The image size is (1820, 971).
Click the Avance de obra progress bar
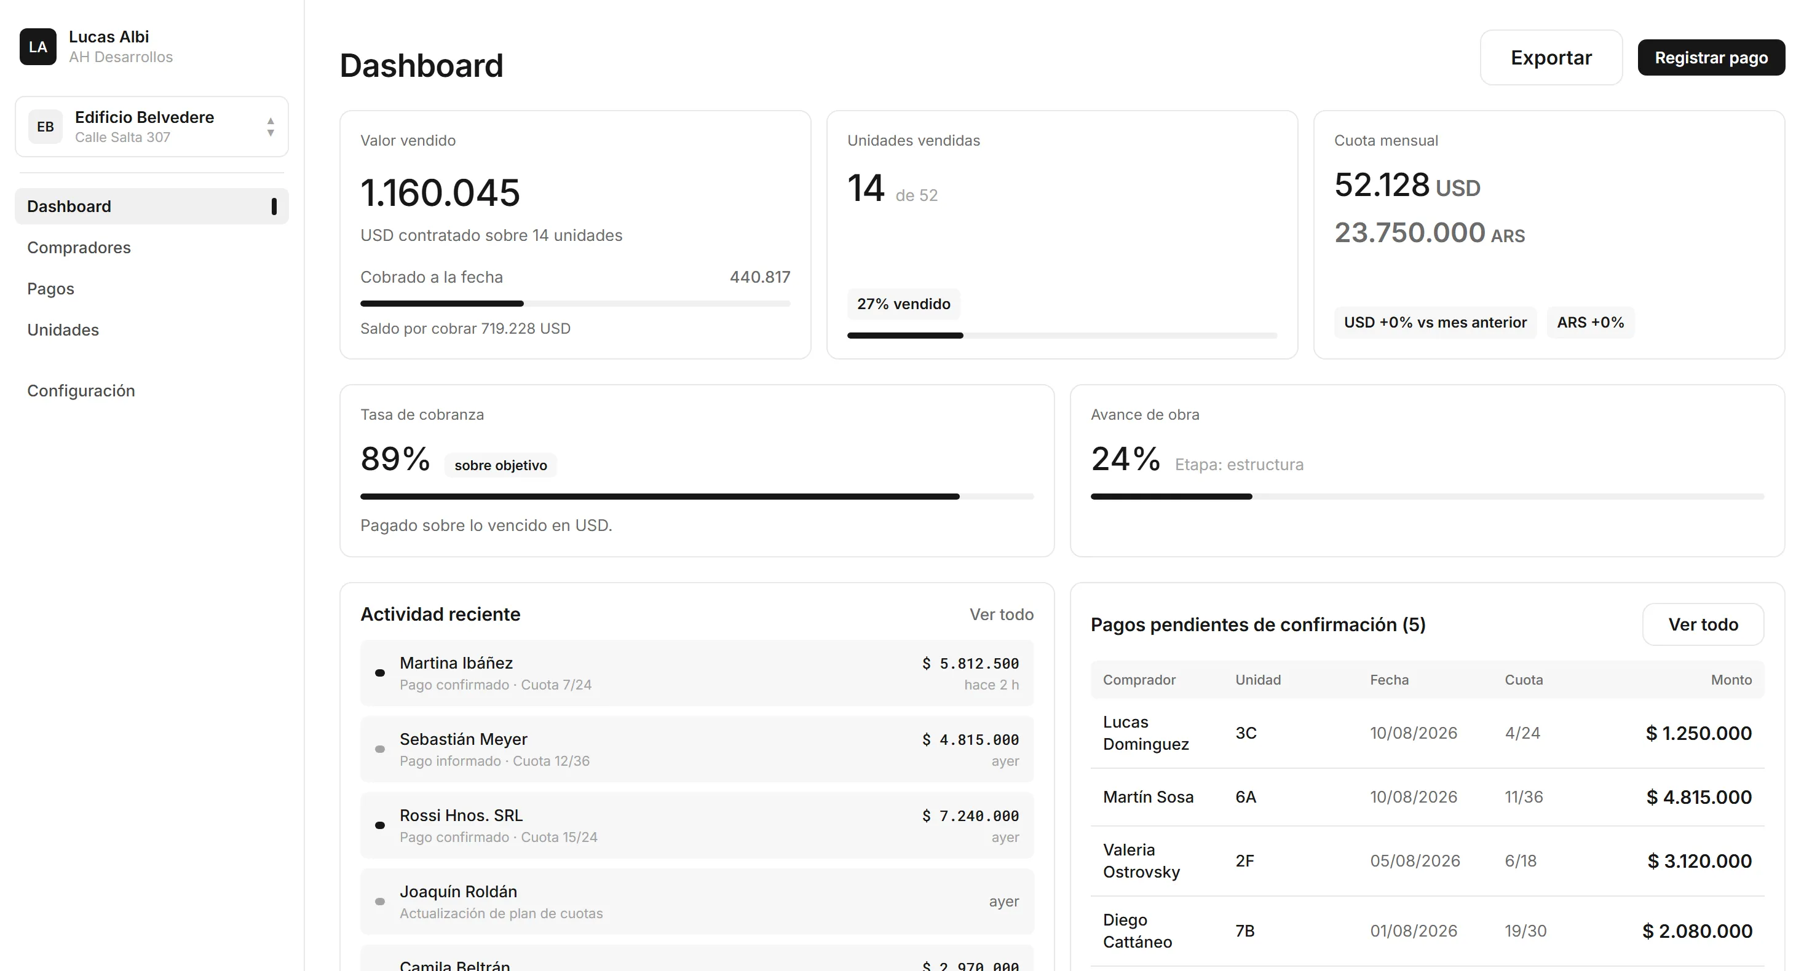click(1427, 497)
